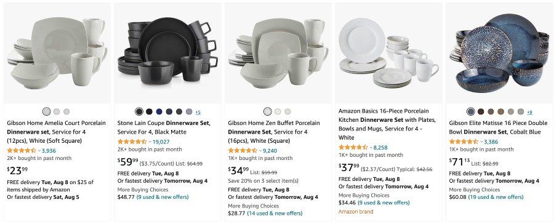Screen dimensions: 554x224
Task: Expand the star rating dropdown beside 19,027 reviews
Action: coord(150,142)
